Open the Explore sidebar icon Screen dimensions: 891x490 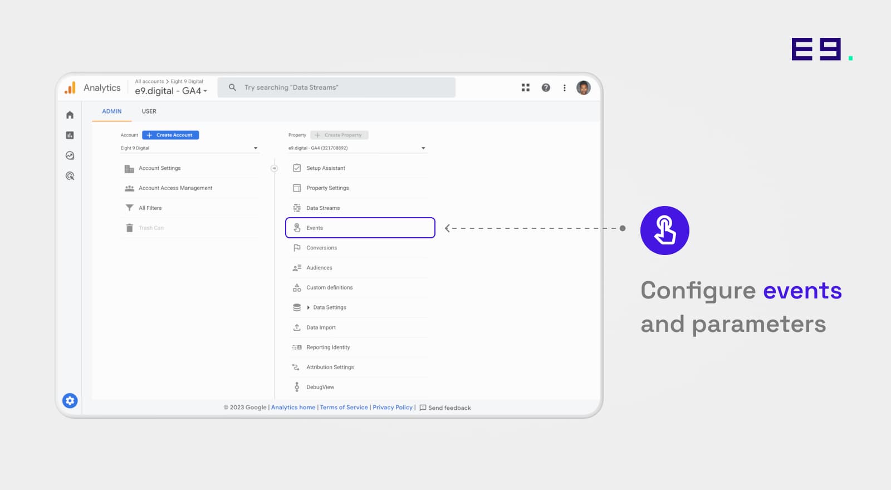pyautogui.click(x=70, y=155)
